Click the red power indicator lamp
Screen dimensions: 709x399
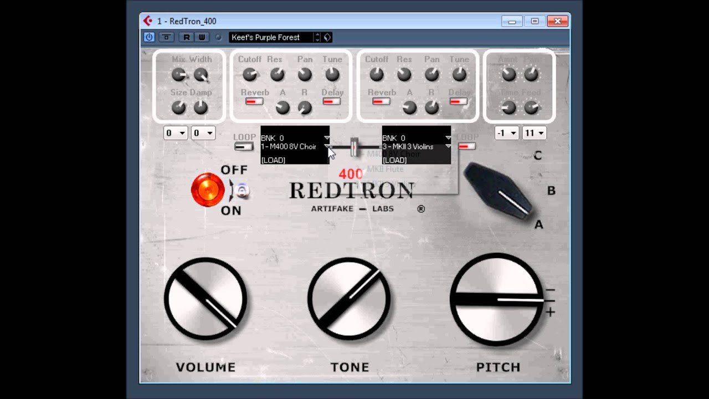tap(208, 190)
